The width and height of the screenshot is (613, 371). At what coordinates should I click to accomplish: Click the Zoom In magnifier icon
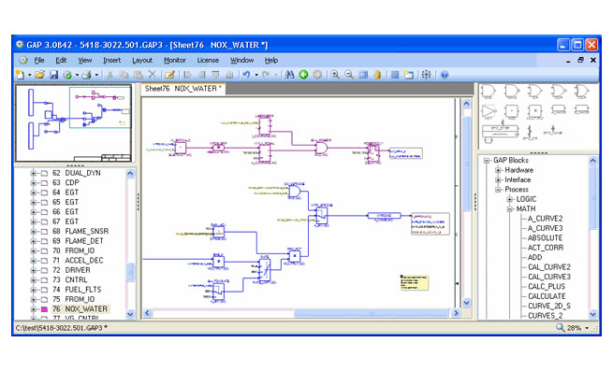coord(335,75)
